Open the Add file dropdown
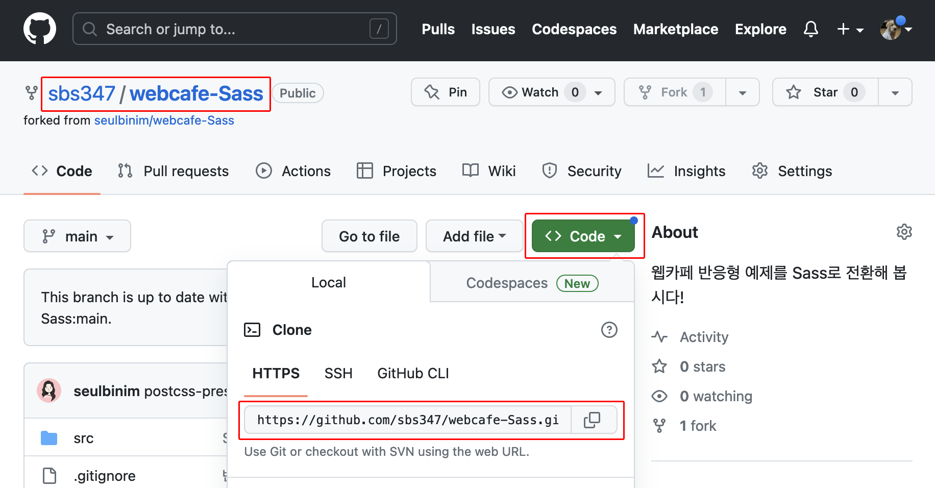Viewport: 935px width, 488px height. 475,236
